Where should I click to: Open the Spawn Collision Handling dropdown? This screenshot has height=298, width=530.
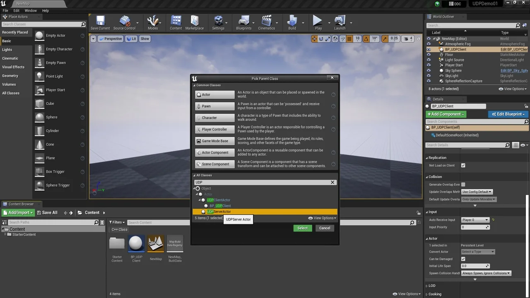(486, 273)
